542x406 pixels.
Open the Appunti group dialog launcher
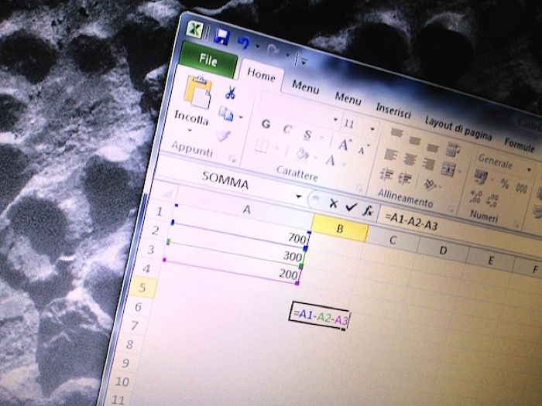(x=232, y=159)
